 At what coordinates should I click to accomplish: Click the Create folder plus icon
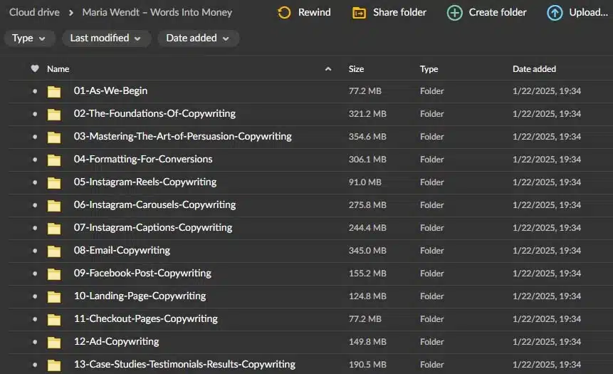pyautogui.click(x=454, y=13)
